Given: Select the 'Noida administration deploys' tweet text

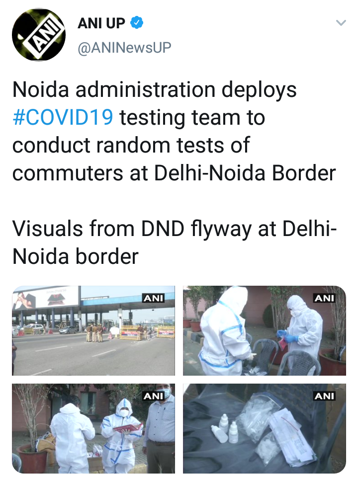Looking at the screenshot, I should (x=155, y=90).
